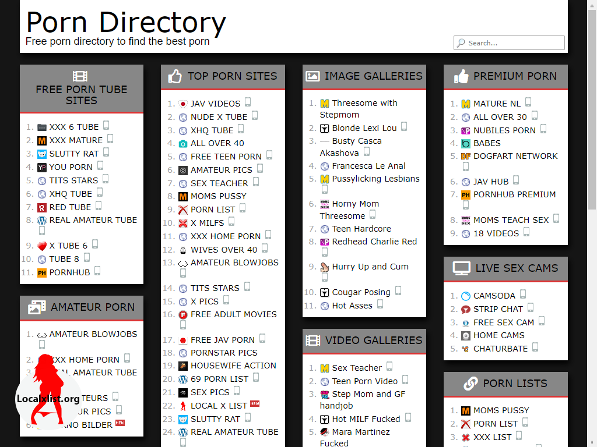Click the photo-video icon in Amateur Porn header
The image size is (597, 447).
tap(37, 307)
